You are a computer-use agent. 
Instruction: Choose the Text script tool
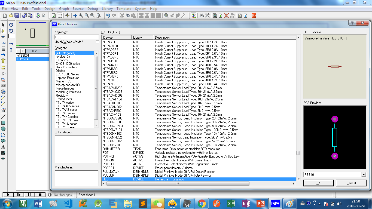(x=3, y=49)
